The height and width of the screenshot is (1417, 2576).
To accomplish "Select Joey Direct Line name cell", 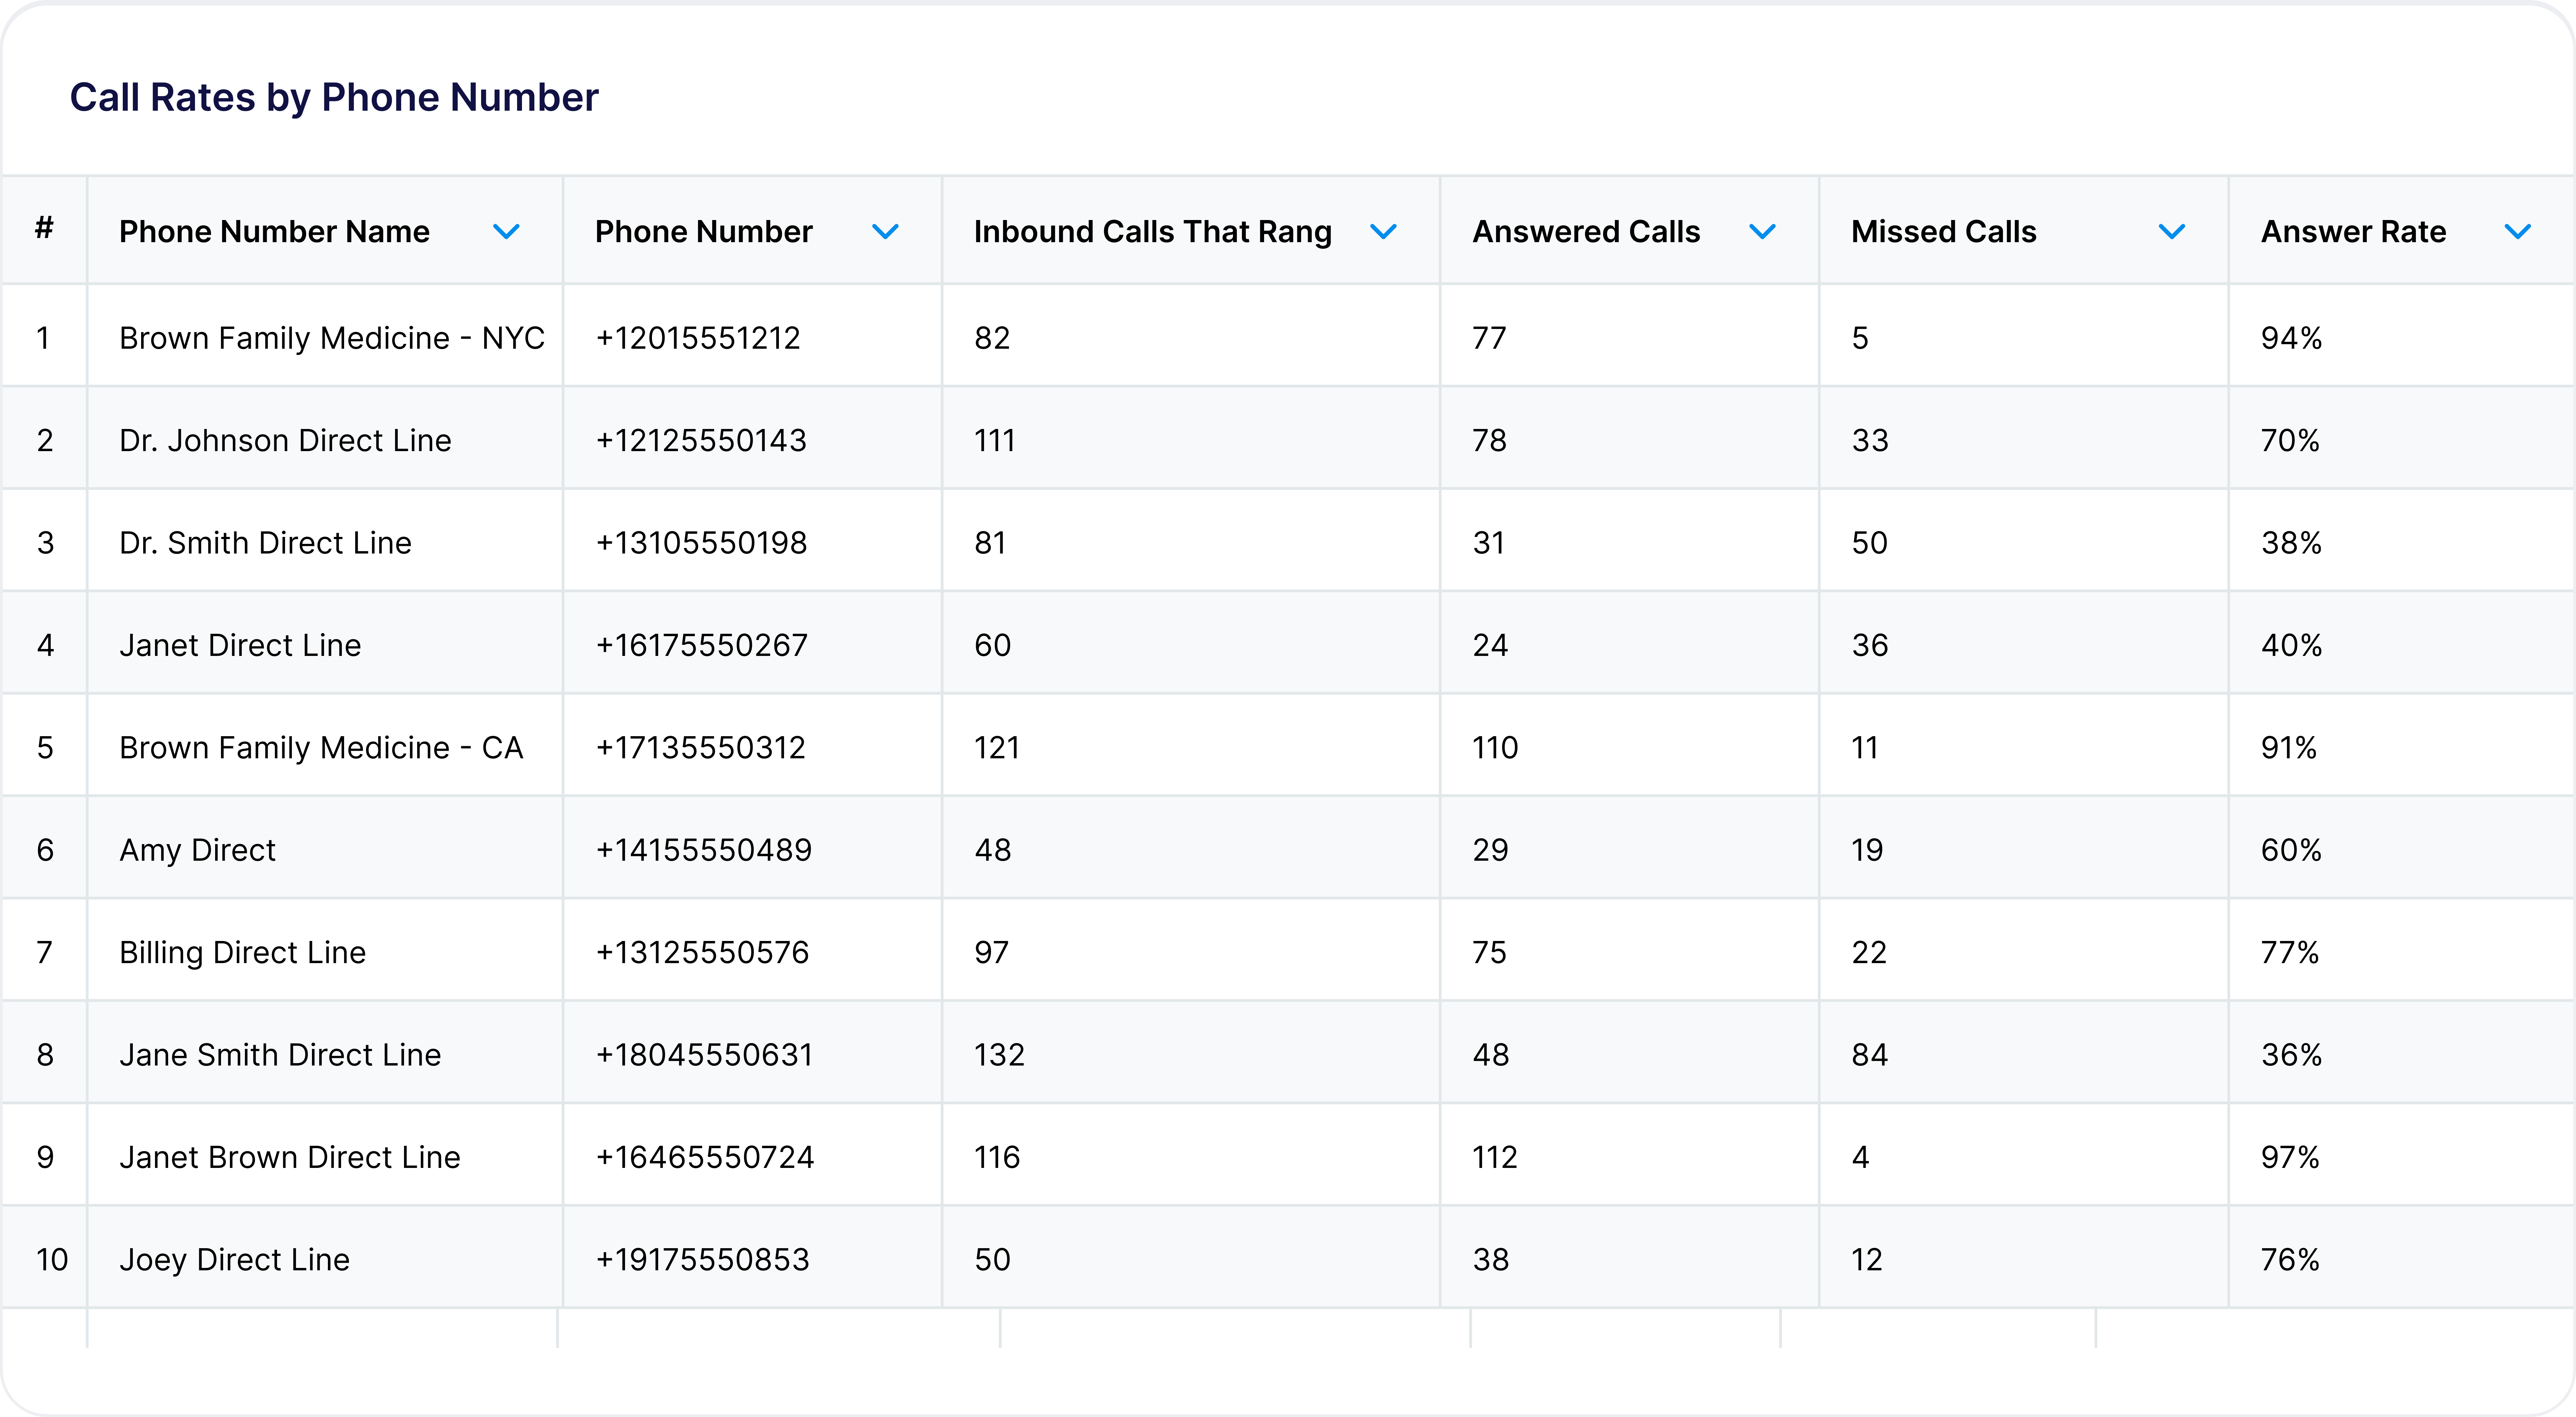I will click(x=234, y=1260).
